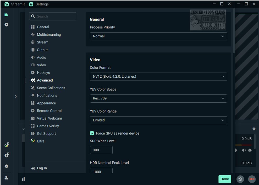Open the Audio settings category

[38, 57]
